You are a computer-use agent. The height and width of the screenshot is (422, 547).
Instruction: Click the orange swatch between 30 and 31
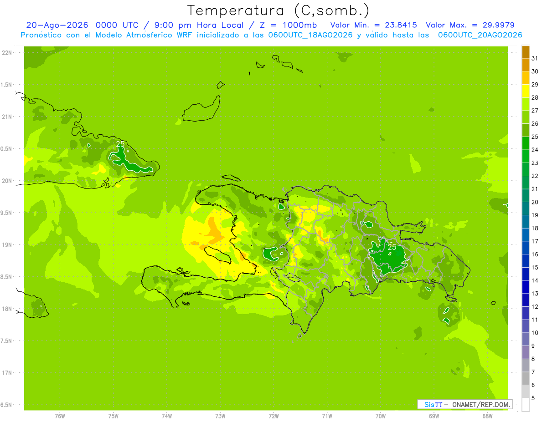tap(526, 65)
